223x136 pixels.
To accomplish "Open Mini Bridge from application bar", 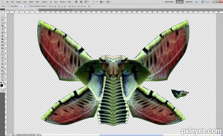I will [81, 2].
